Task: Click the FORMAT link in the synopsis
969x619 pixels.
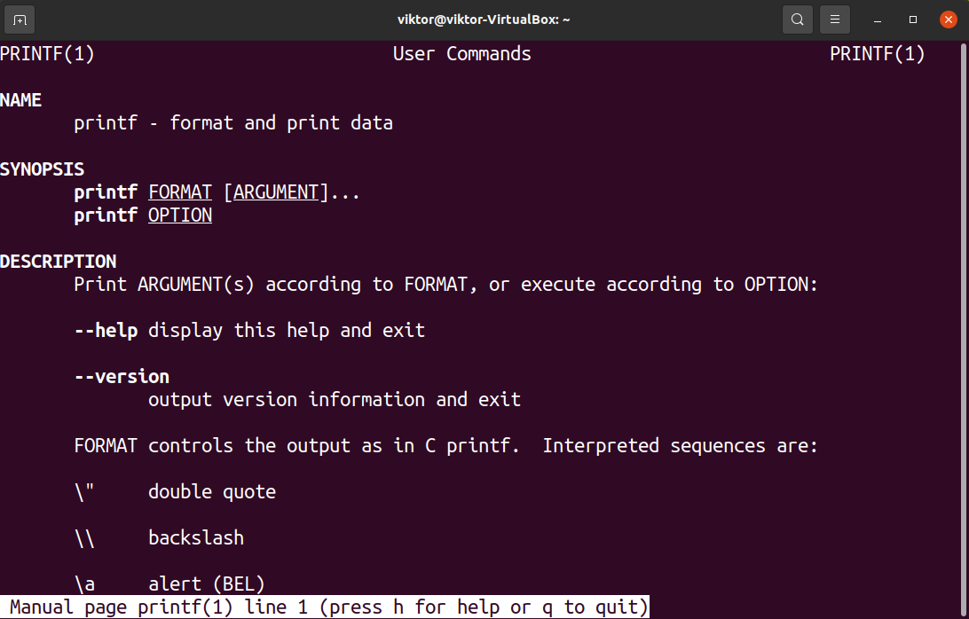Action: coord(179,192)
